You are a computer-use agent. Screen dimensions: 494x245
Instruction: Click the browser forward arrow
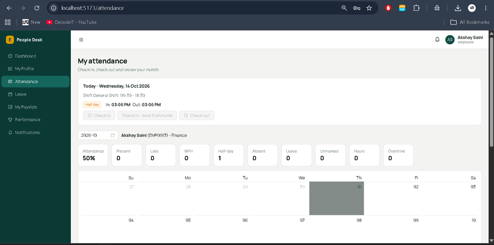23,8
